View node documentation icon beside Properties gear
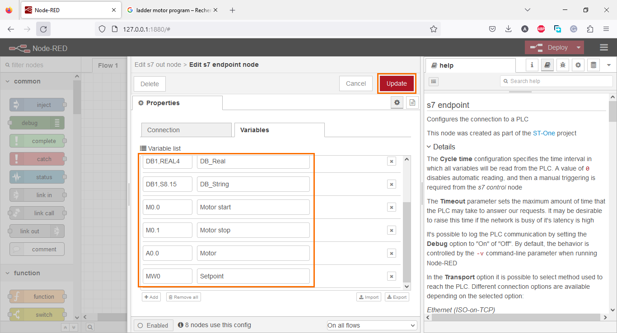The height and width of the screenshot is (333, 617). point(412,102)
